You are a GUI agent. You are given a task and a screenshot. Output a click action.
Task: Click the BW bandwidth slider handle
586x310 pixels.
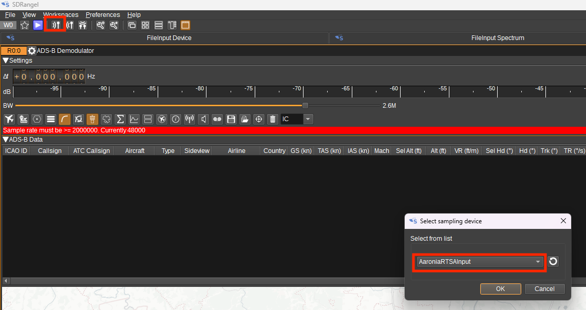pos(305,105)
